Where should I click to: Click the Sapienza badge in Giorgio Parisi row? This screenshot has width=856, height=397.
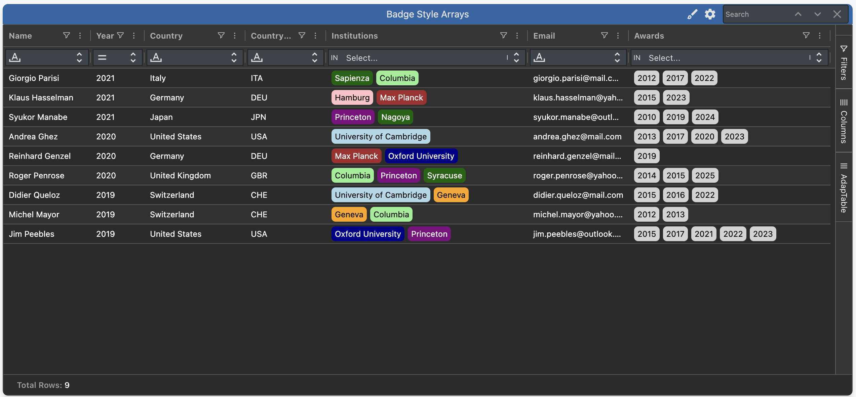(x=352, y=78)
